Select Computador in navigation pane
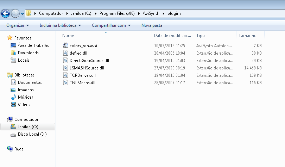285x167 pixels. tap(26, 119)
